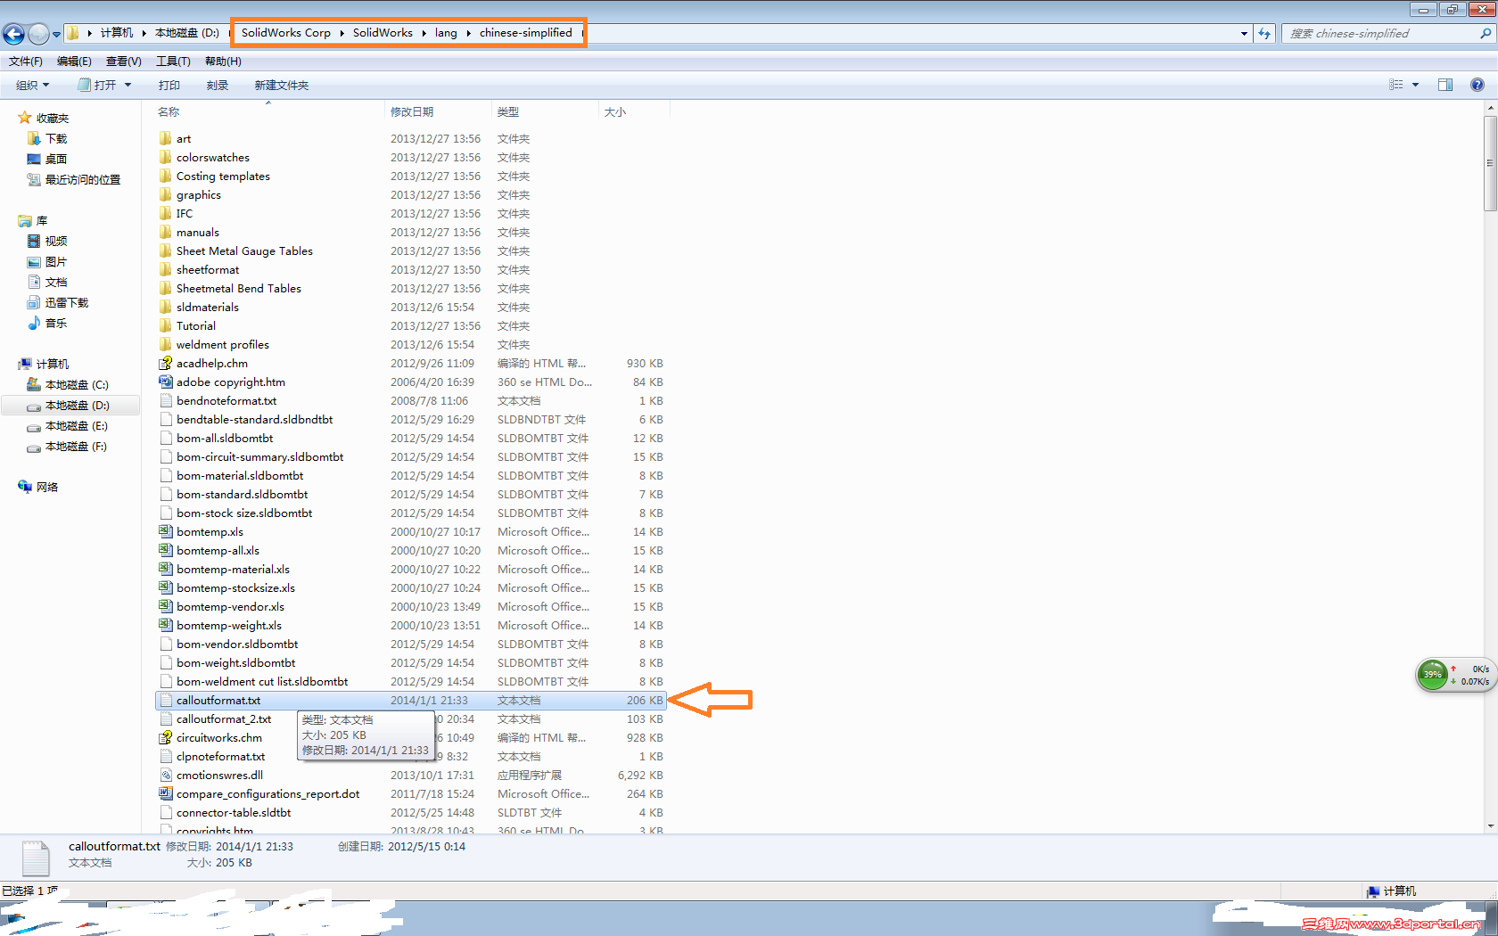Select the 视频 library
The height and width of the screenshot is (936, 1498).
[x=56, y=242]
